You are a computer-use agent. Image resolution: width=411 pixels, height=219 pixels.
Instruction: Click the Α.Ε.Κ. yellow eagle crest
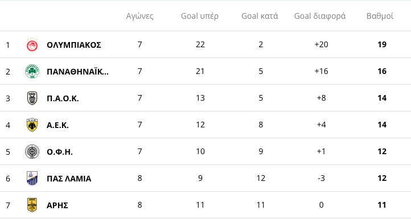(32, 125)
